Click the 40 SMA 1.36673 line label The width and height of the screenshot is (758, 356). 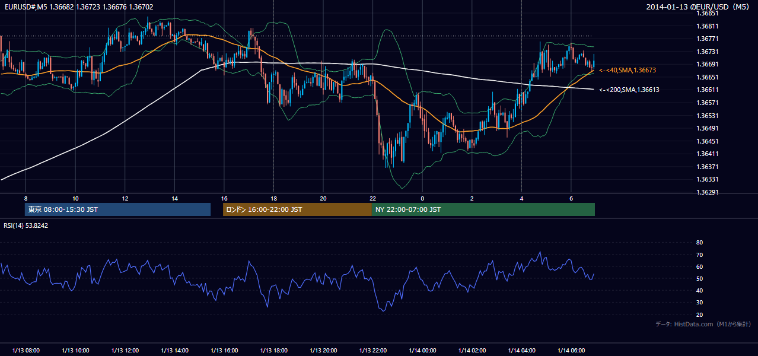tap(628, 70)
